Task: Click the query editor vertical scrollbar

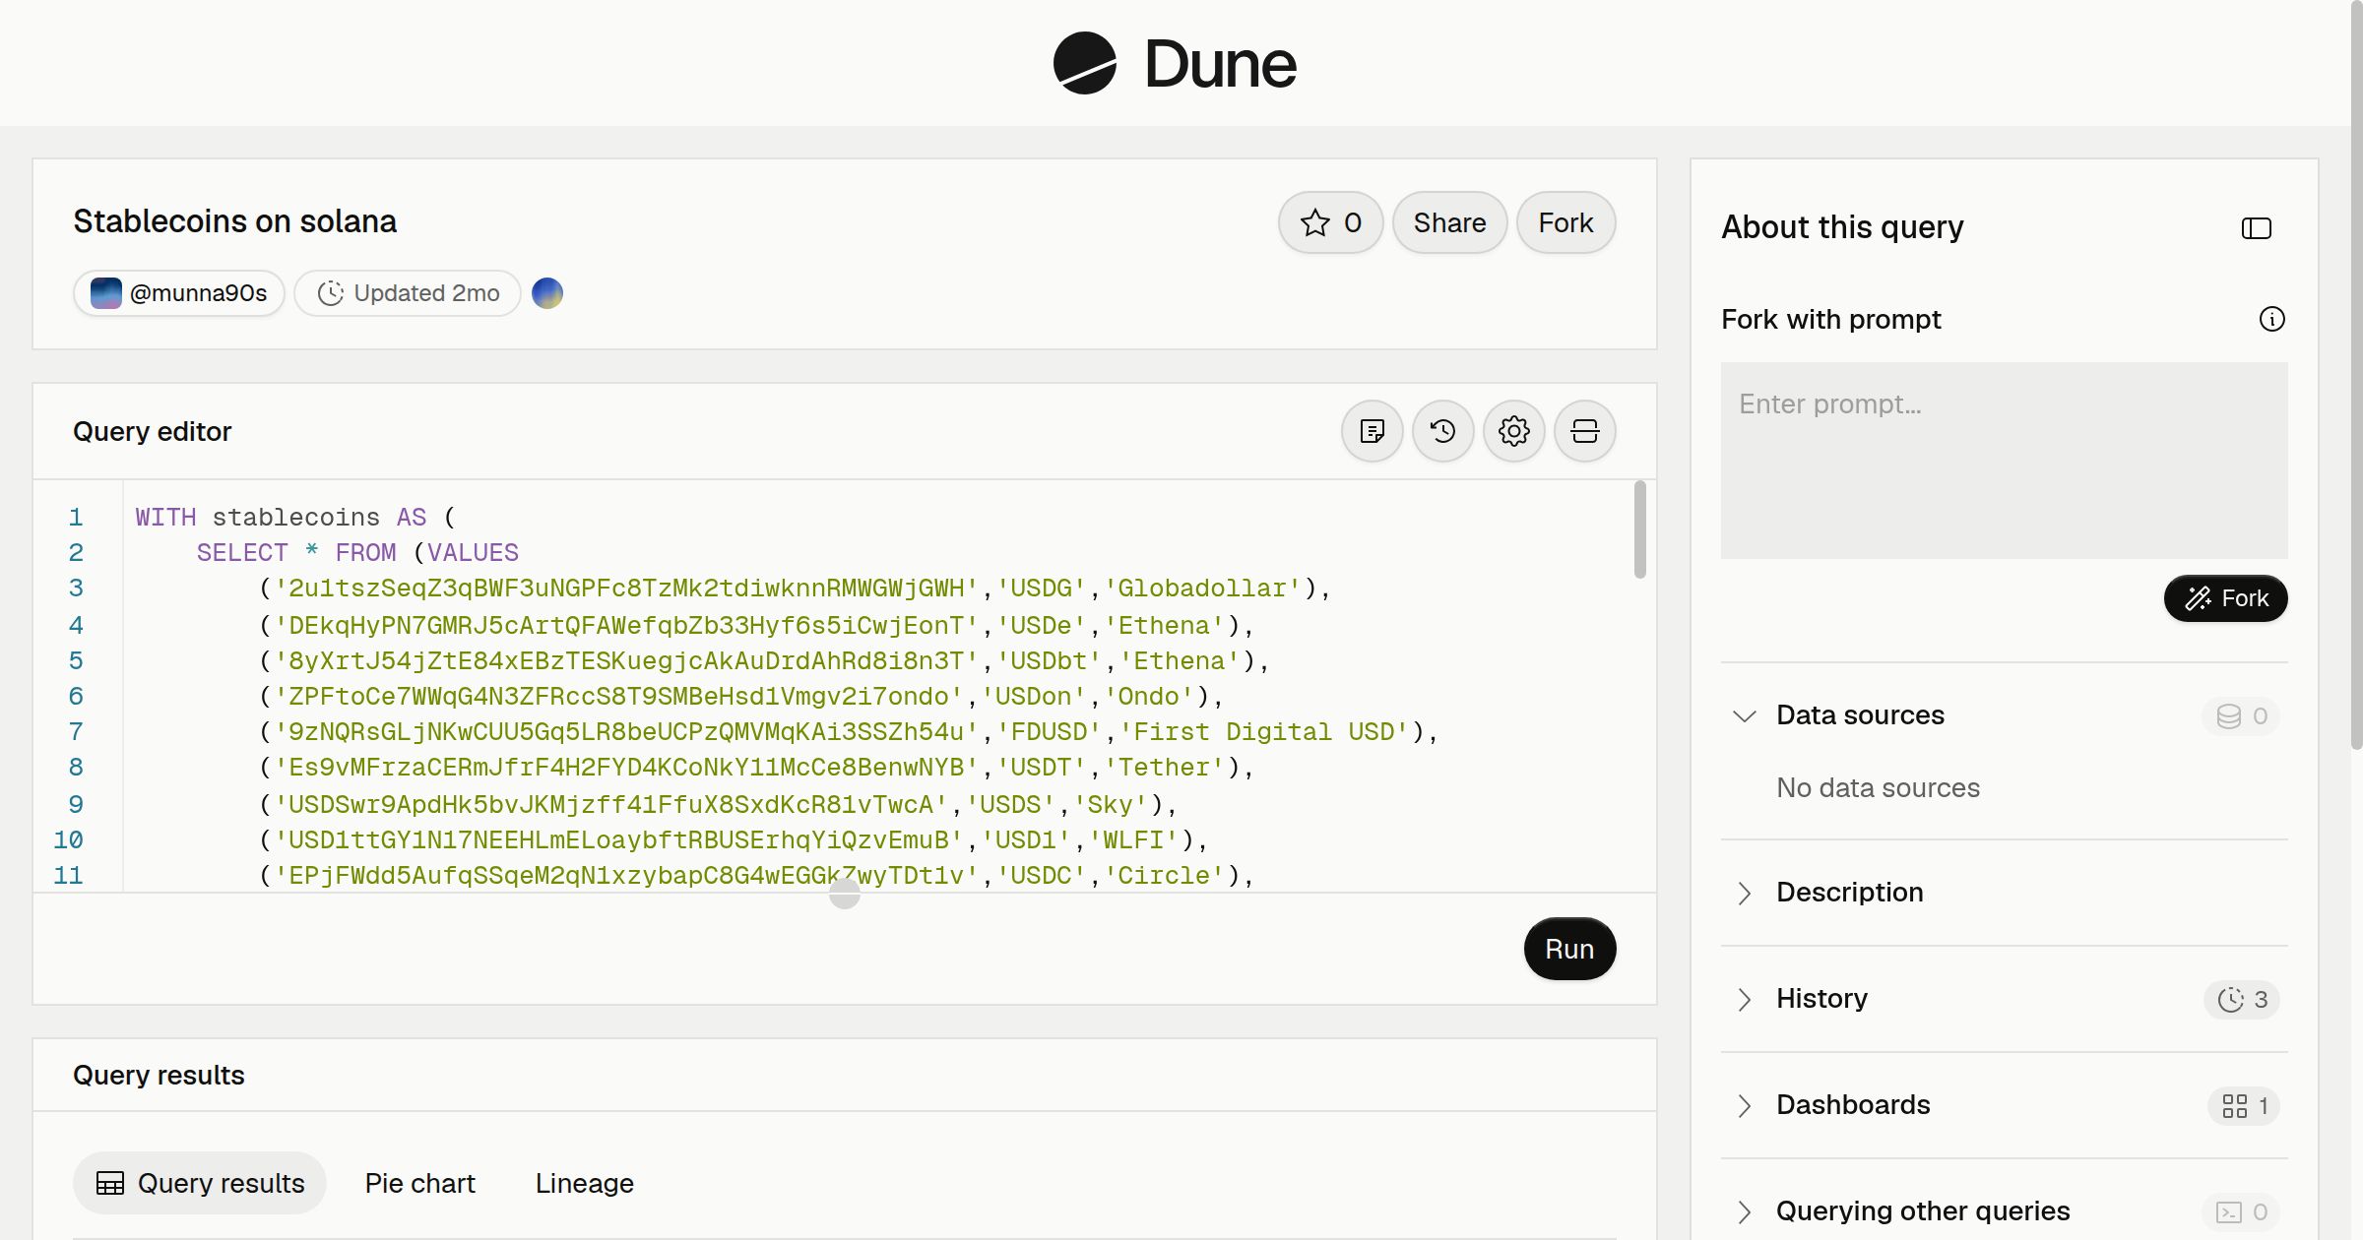Action: point(1639,529)
